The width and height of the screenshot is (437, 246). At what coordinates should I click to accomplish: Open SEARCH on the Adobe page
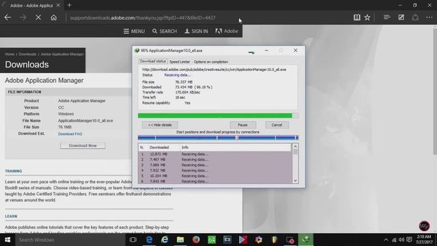pos(165,31)
